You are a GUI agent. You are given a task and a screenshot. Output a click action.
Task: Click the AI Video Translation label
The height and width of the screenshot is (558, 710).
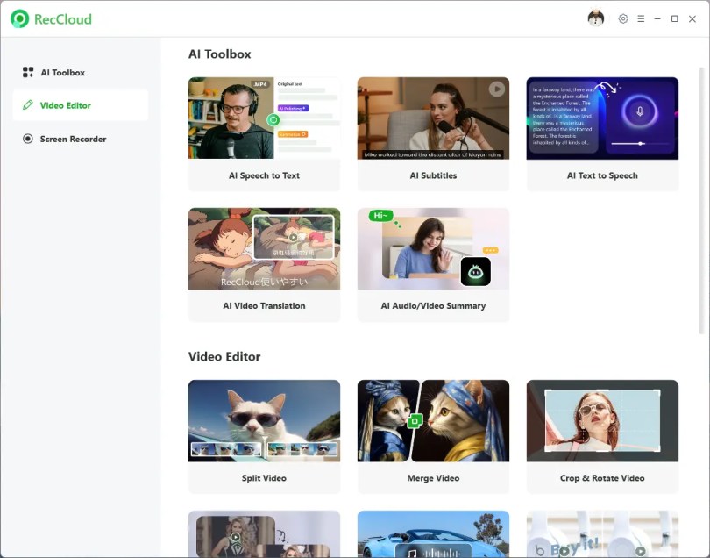tap(264, 305)
